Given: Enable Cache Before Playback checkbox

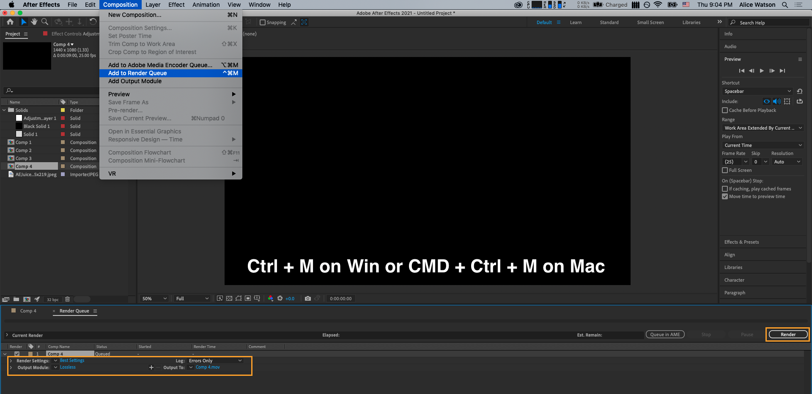Looking at the screenshot, I should [x=725, y=110].
